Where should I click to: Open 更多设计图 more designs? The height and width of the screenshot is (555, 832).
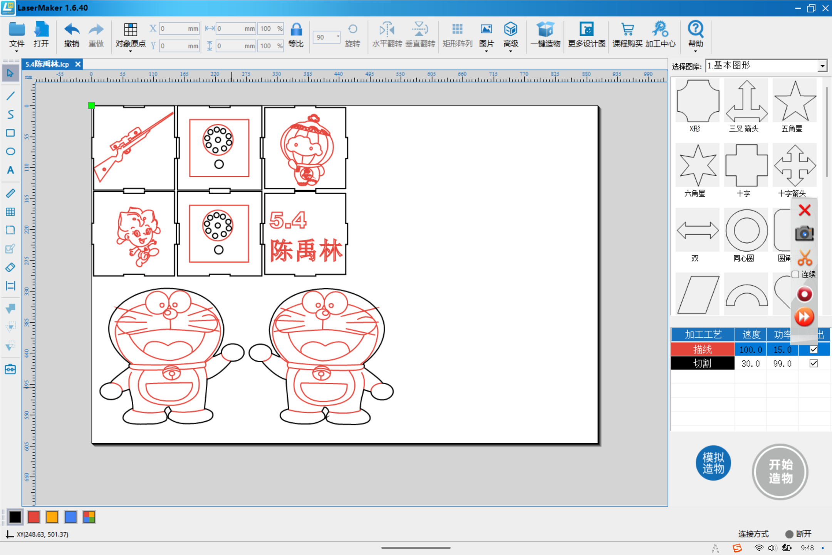pos(587,35)
